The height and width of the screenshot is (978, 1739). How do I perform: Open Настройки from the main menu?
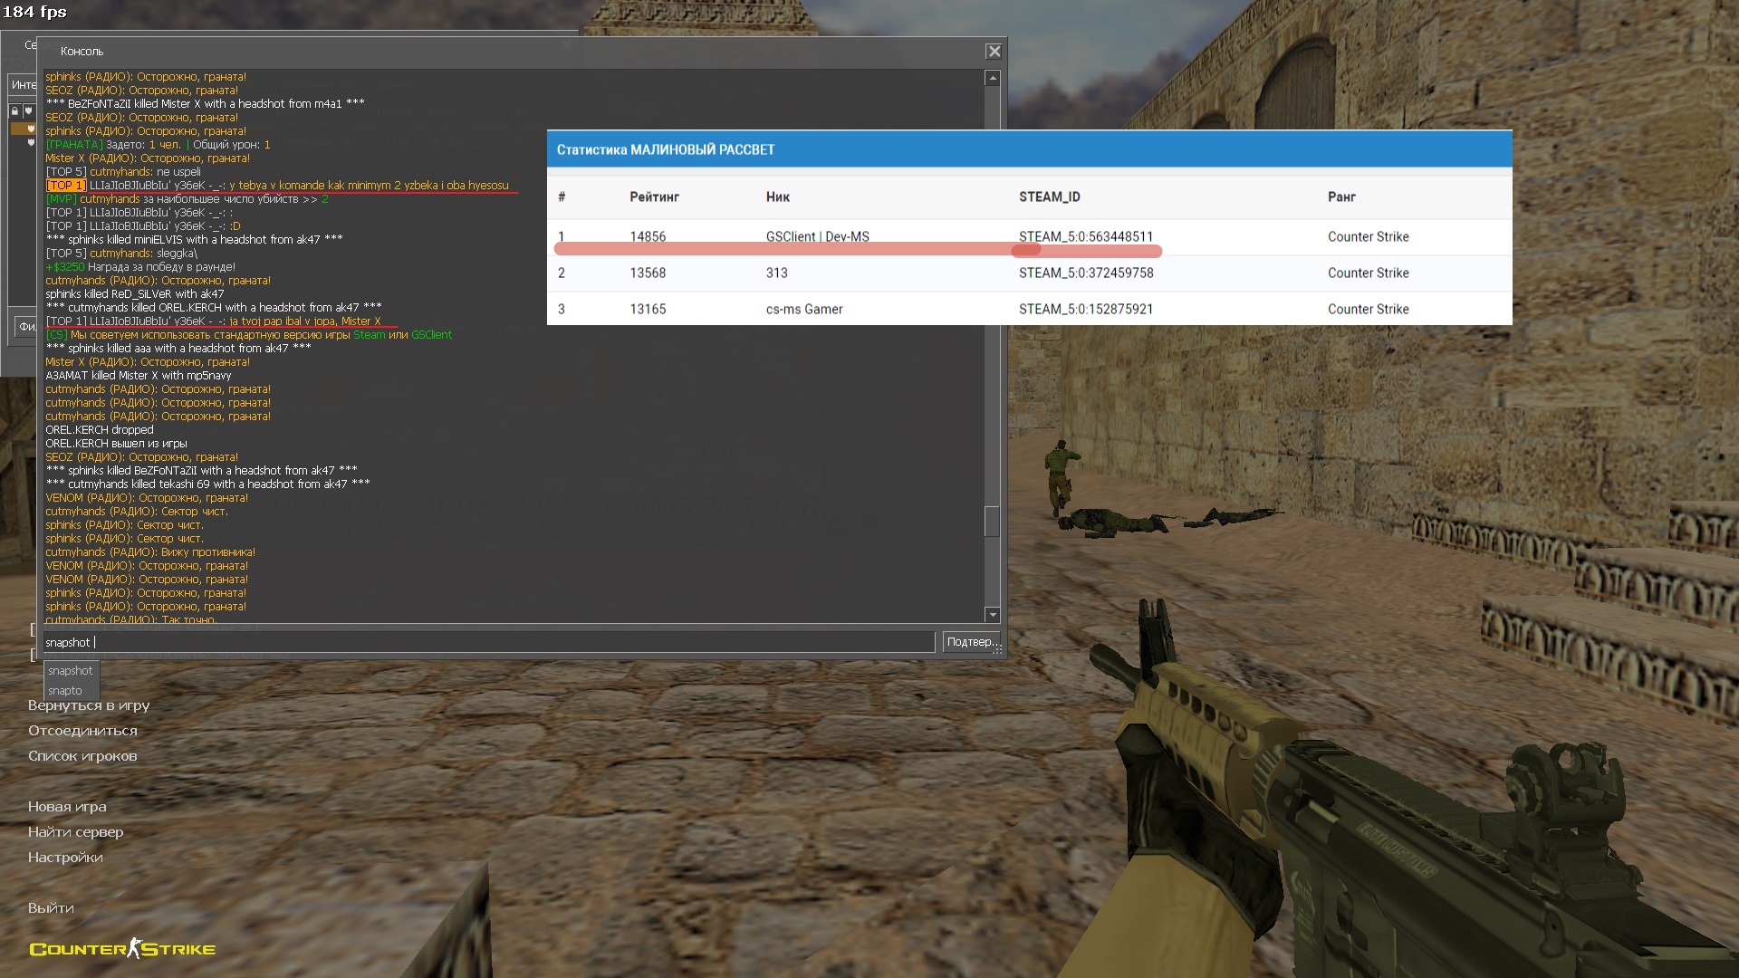[65, 858]
